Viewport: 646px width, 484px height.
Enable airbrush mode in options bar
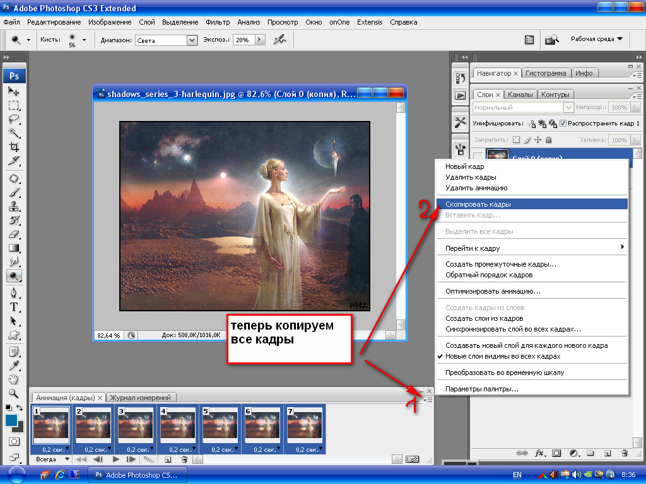(280, 40)
